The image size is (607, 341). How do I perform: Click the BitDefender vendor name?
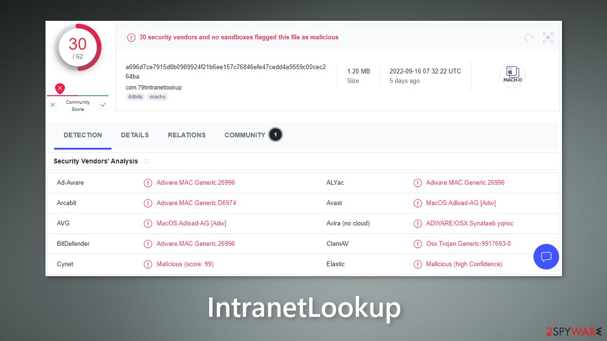[73, 244]
